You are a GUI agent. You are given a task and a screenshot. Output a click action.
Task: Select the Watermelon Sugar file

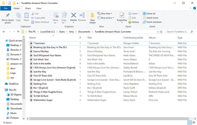coord(43,100)
